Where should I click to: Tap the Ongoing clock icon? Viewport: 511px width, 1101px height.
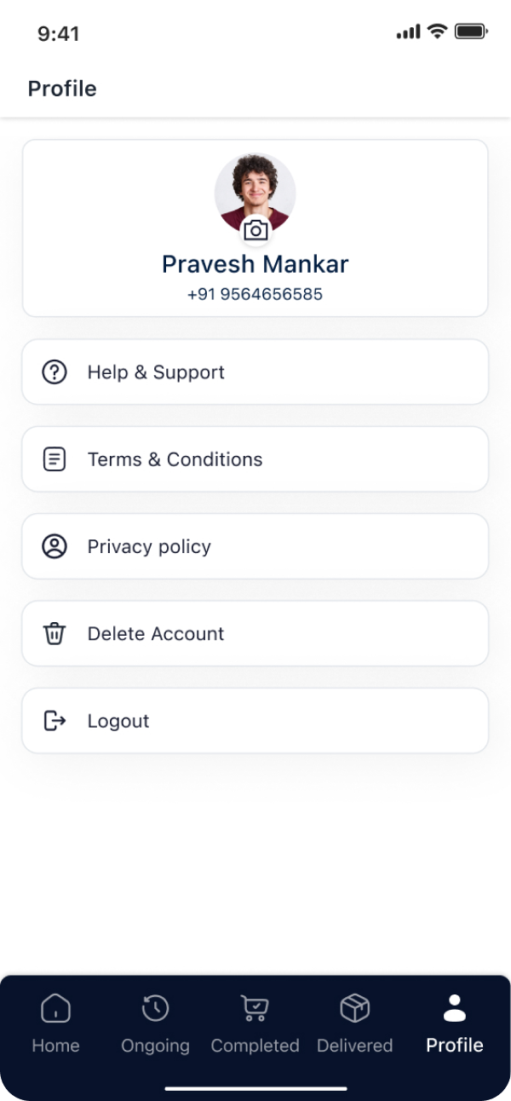point(155,1009)
